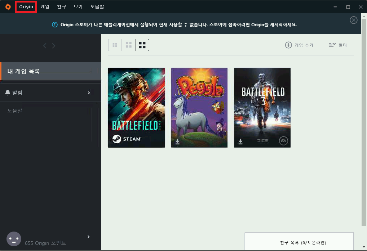The height and width of the screenshot is (251, 367).
Task: Open the 게임 menu
Action: (45, 7)
